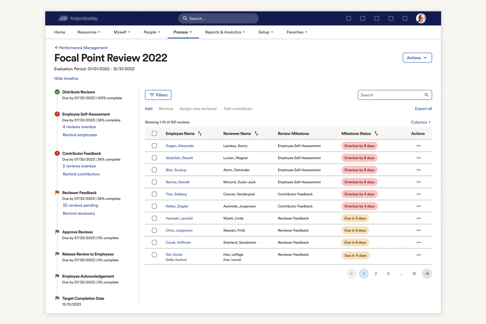Select current page 1
The width and height of the screenshot is (486, 324).
[364, 274]
